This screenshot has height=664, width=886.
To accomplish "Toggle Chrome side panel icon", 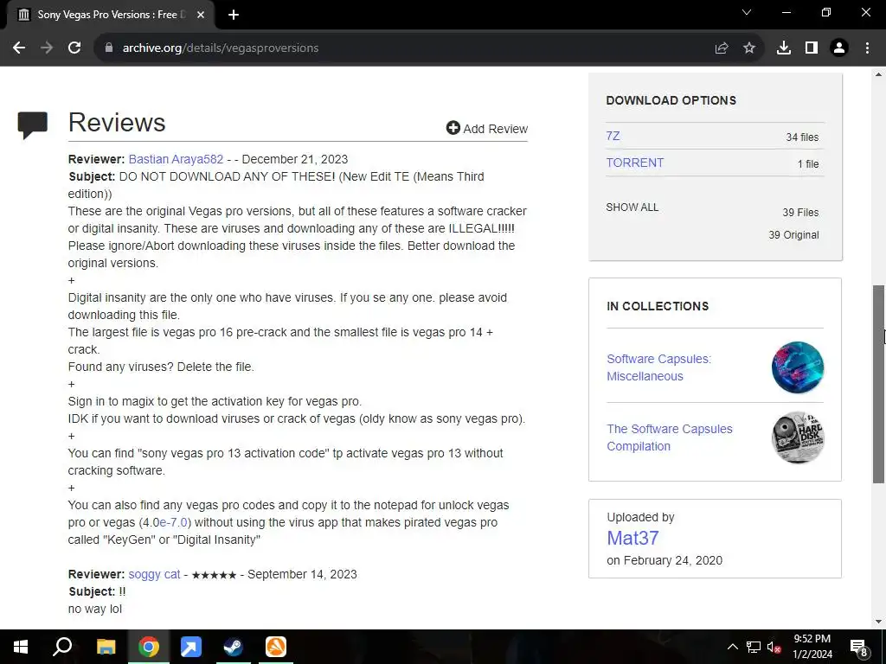I will (812, 48).
